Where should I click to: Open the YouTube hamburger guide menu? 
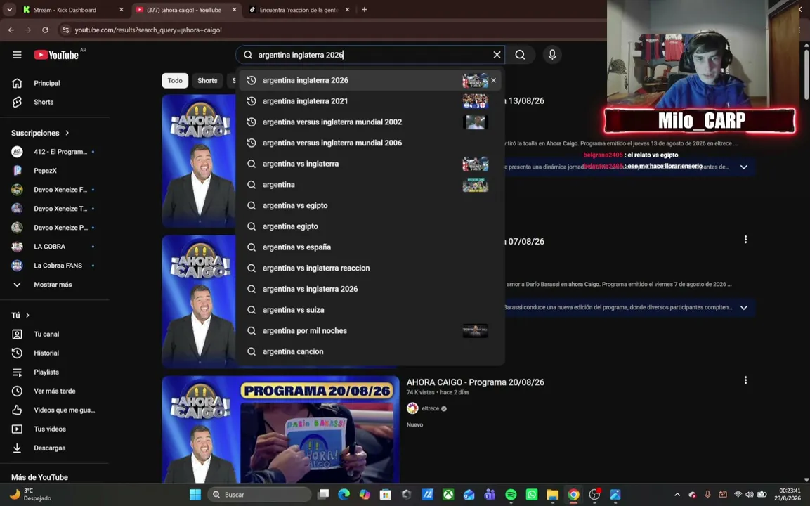(17, 55)
